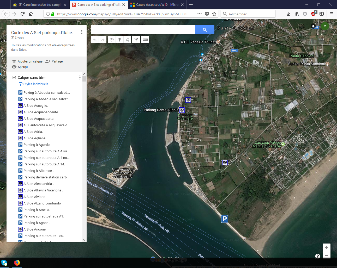This screenshot has width=337, height=268.
Task: Open Google notifications bell
Action: (313, 26)
